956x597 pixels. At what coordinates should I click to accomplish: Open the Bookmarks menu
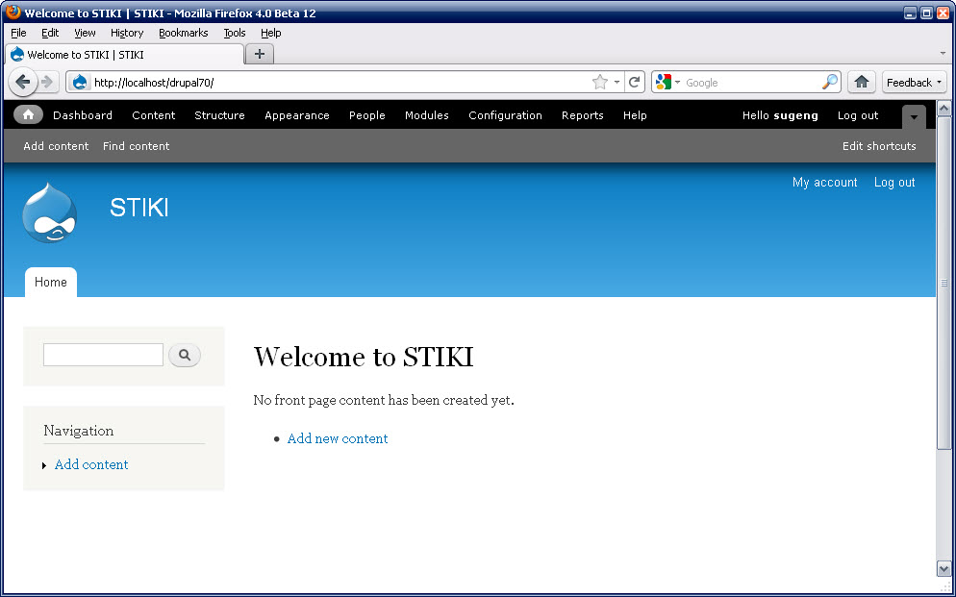183,33
